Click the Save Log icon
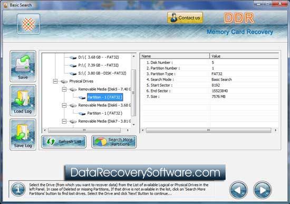 point(23,134)
